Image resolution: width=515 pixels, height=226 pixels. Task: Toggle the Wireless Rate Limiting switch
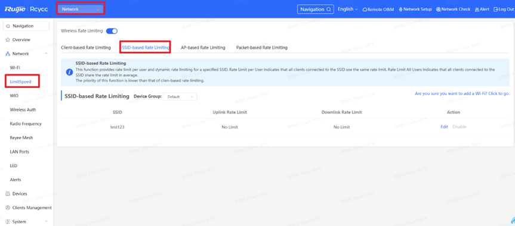point(112,31)
